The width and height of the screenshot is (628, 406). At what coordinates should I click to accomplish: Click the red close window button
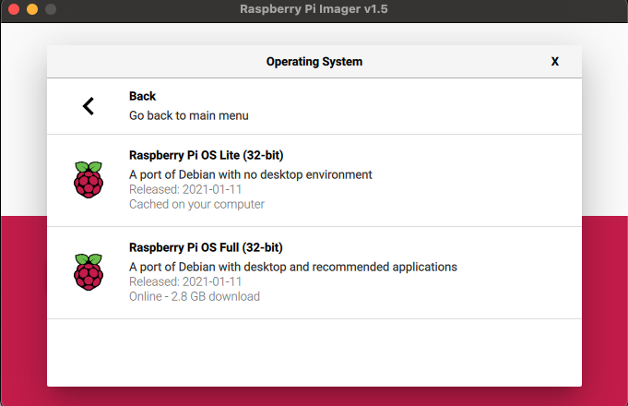[14, 9]
